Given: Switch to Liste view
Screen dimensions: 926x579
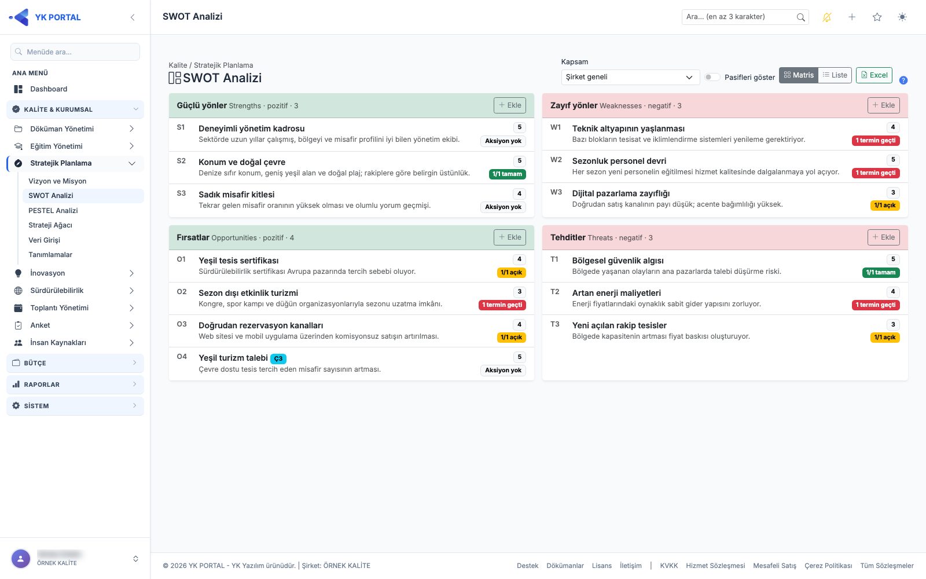Looking at the screenshot, I should tap(835, 75).
